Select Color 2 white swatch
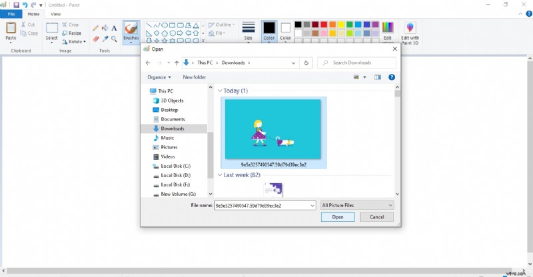The image size is (533, 277). (x=285, y=31)
